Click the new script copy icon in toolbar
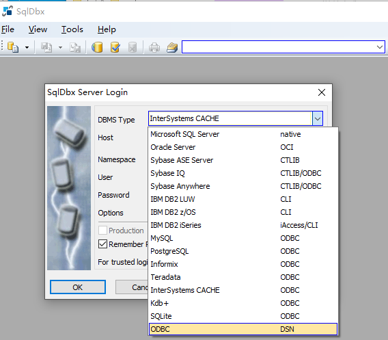Viewport: 388px width, 340px height. [13, 47]
